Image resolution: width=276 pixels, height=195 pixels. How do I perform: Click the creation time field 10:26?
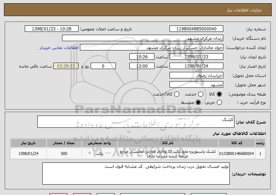(x=142, y=57)
